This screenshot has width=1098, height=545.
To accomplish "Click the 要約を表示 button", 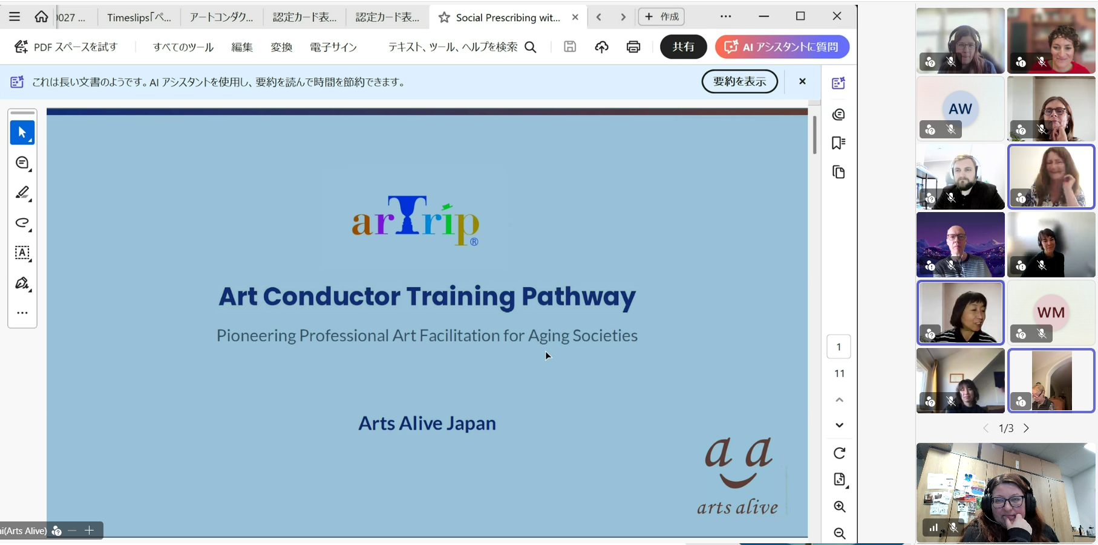I will tap(740, 82).
